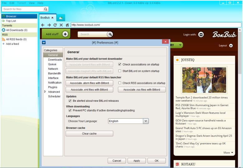Image resolution: width=243 pixels, height=168 pixels.
Task: Click the RSS orange icon for All RSS feeds
Action: point(3,39)
